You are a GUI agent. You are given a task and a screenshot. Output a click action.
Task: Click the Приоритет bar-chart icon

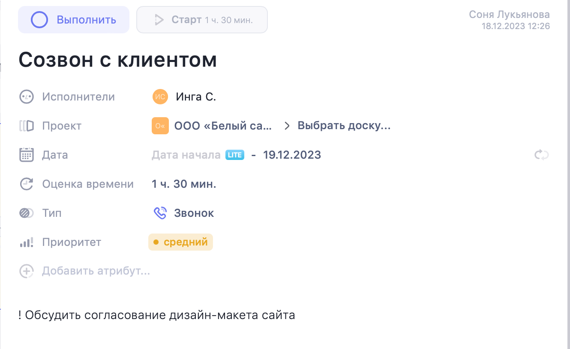[26, 242]
